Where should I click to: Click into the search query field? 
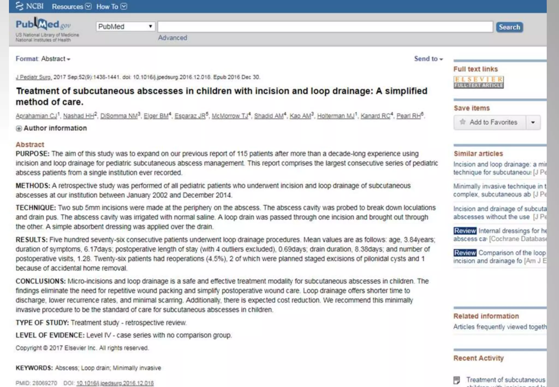pos(325,27)
